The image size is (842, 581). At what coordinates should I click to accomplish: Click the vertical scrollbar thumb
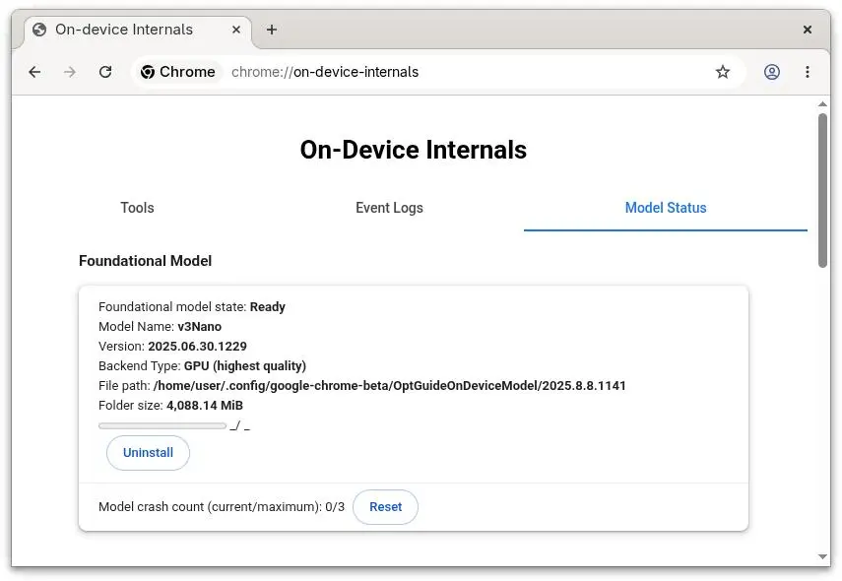click(822, 191)
